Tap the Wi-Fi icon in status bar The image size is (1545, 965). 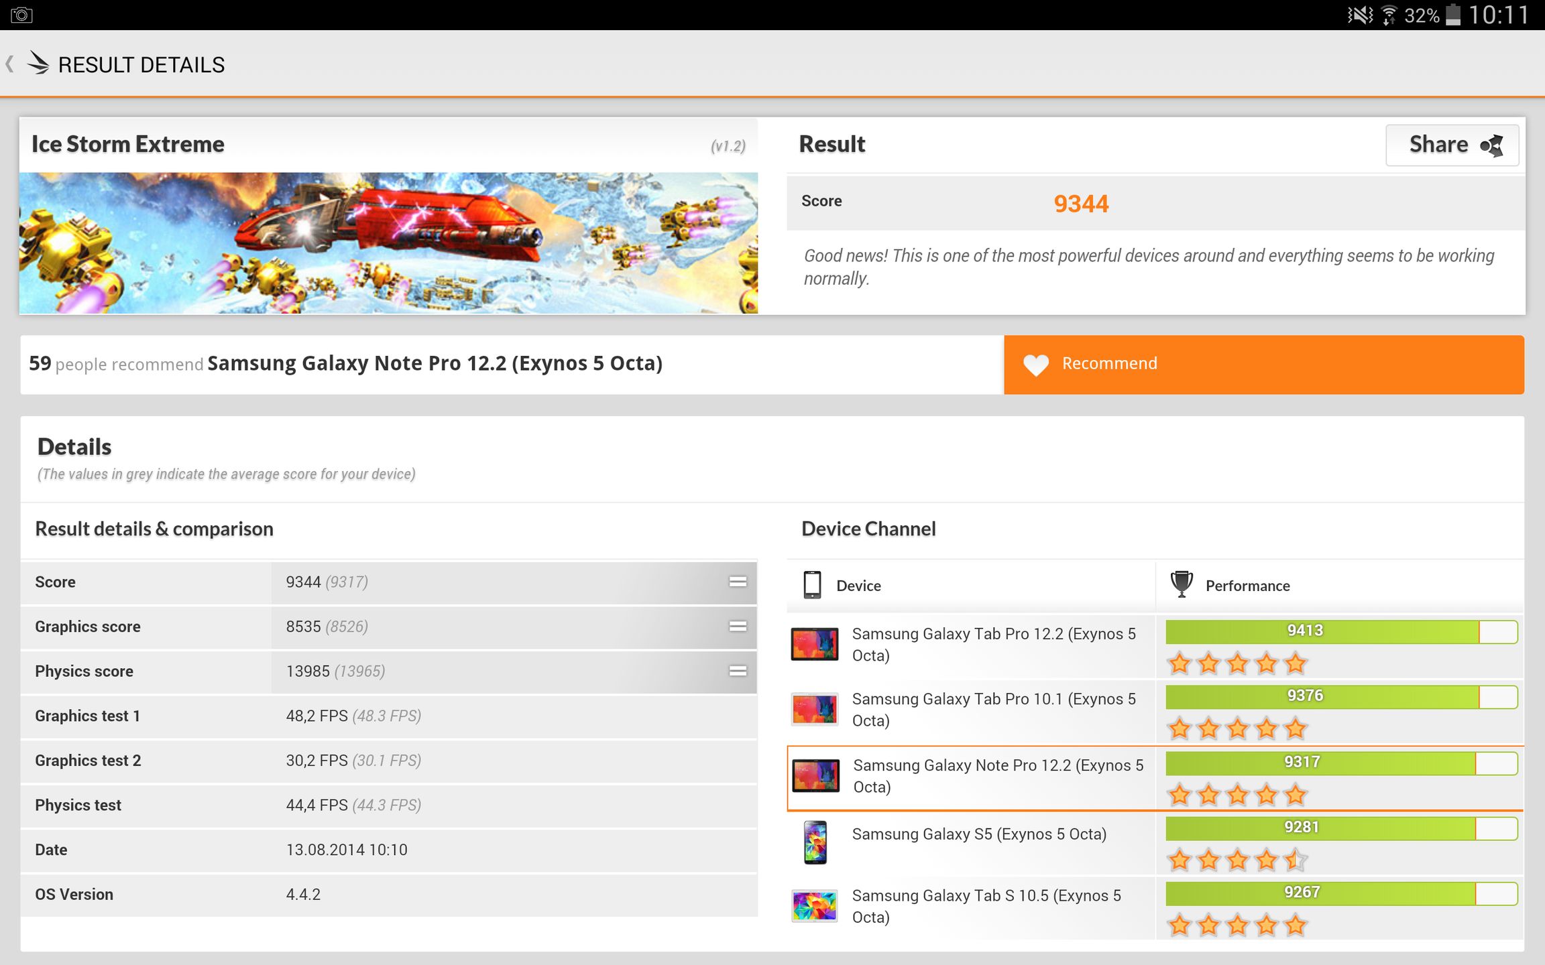tap(1389, 15)
